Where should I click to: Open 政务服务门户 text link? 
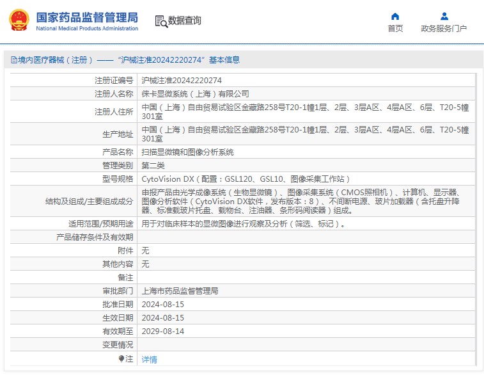[444, 28]
